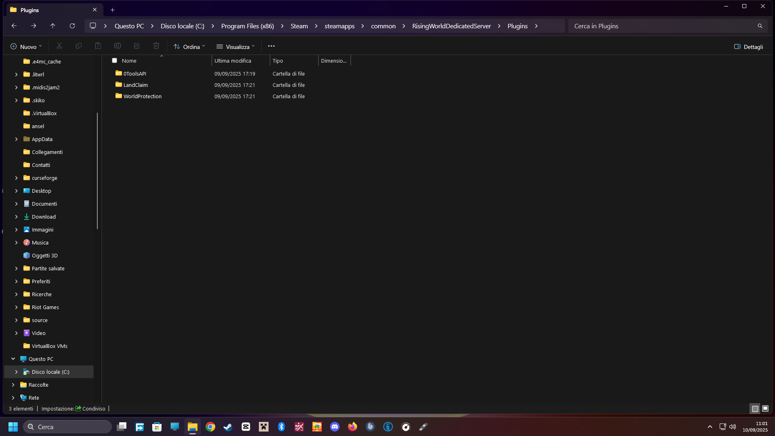This screenshot has height=436, width=775.
Task: Open the three-dots more options menu
Action: 271,46
